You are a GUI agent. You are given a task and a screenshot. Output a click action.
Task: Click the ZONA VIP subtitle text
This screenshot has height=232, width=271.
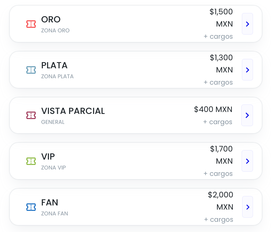pyautogui.click(x=53, y=168)
